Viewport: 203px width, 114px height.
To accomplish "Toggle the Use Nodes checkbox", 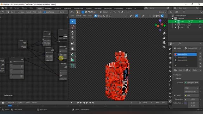I will coord(44,12).
